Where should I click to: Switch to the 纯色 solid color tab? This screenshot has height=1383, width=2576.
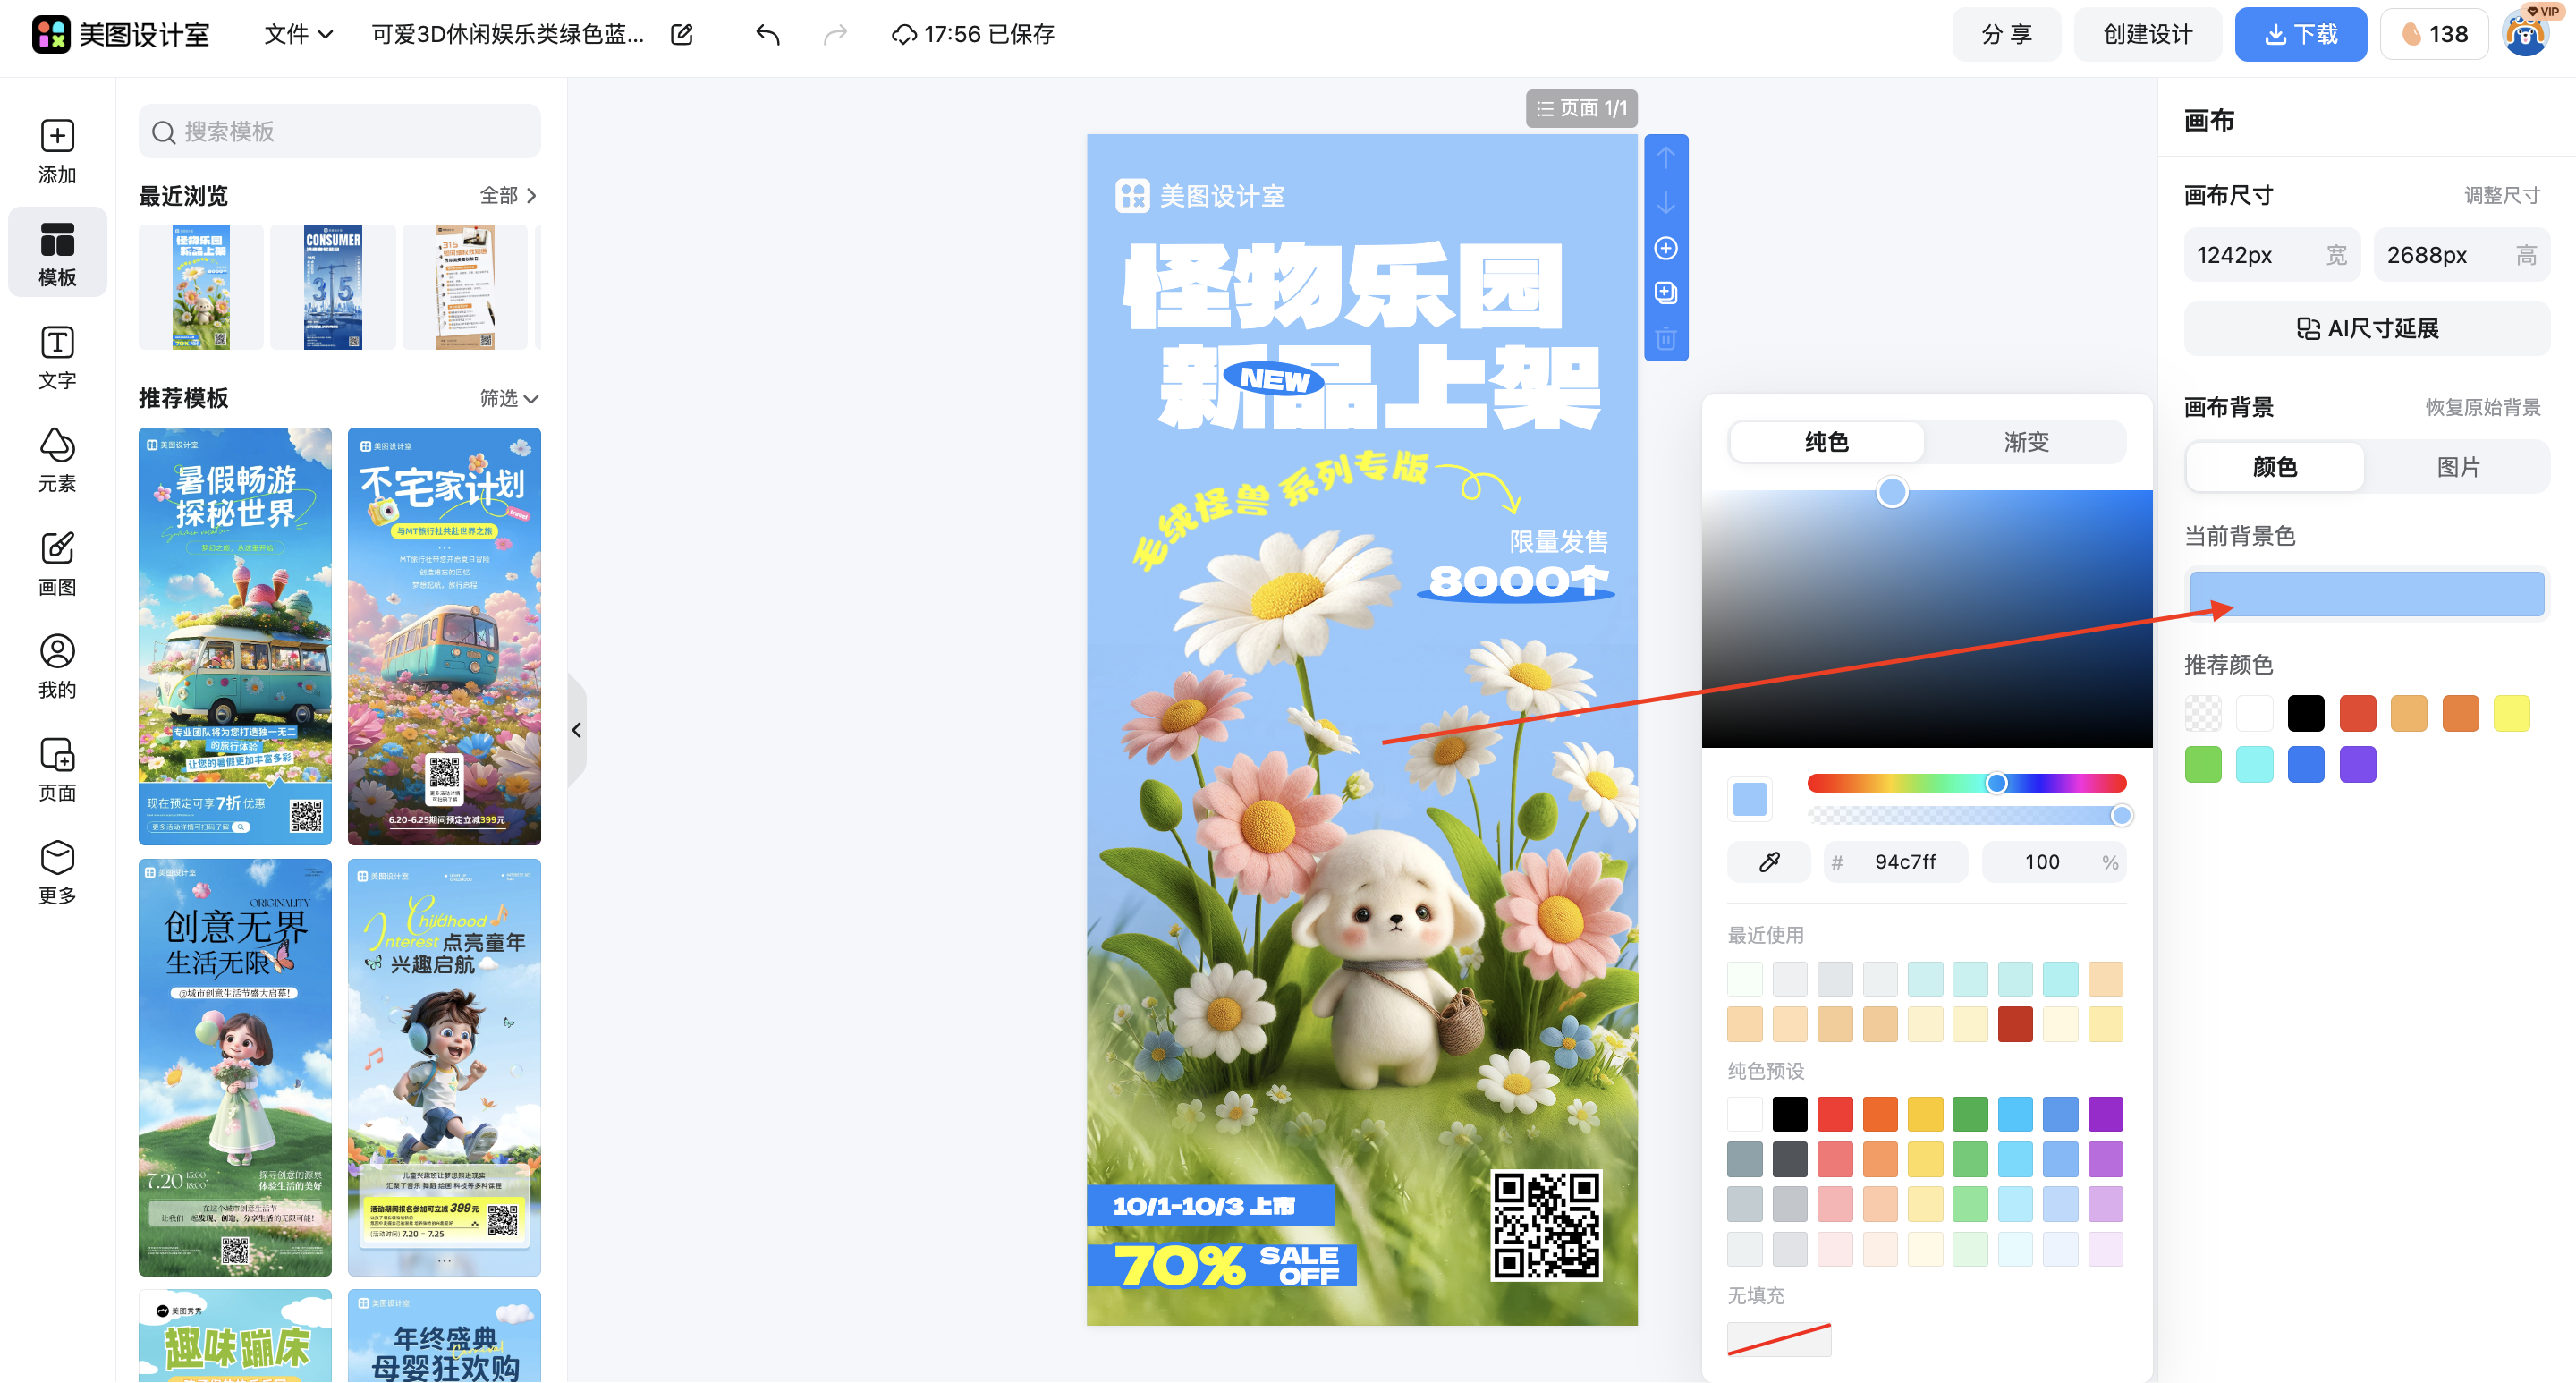pos(1825,441)
